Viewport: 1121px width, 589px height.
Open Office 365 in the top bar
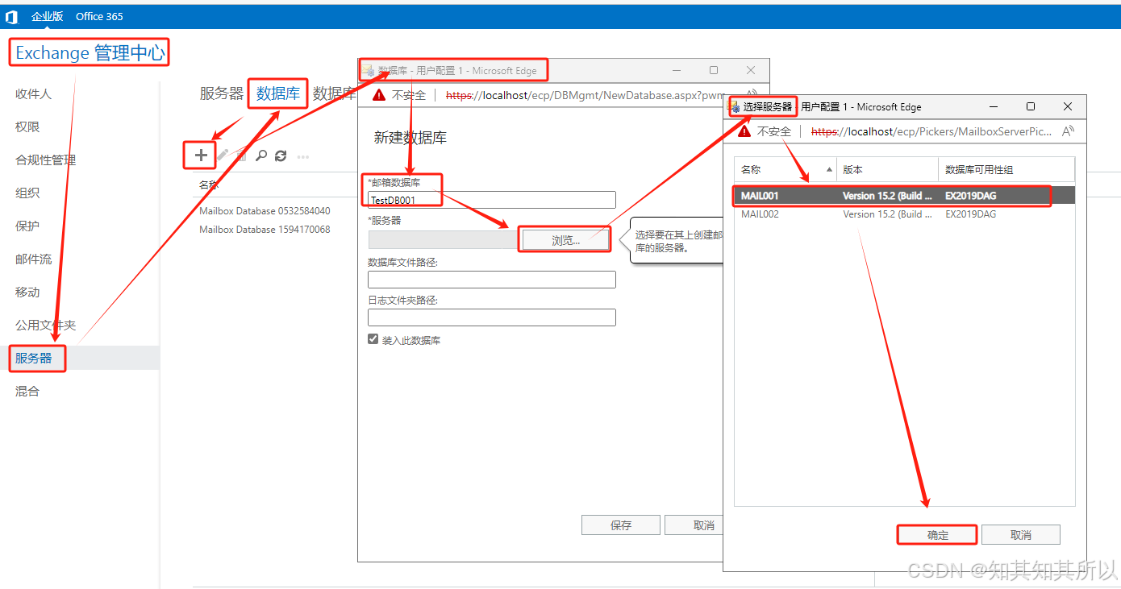tap(99, 16)
